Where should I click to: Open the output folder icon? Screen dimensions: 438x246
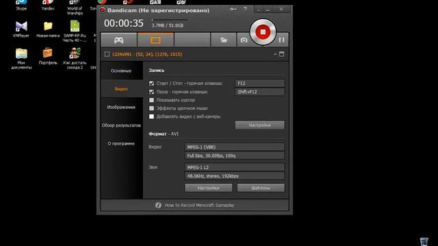point(224,40)
